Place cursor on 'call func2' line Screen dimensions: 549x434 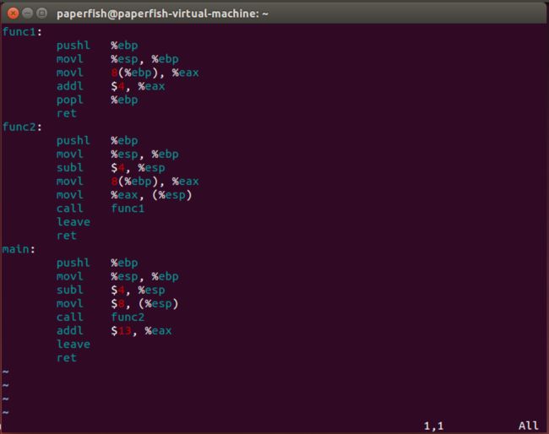101,317
